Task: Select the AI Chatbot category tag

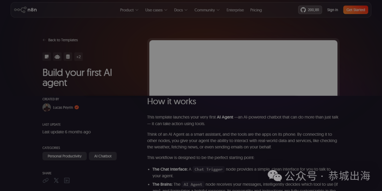Action: [103, 156]
